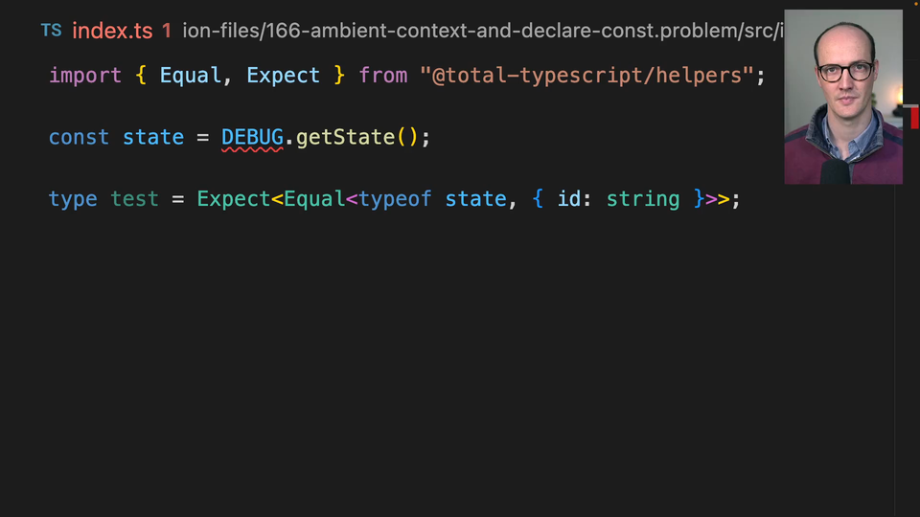The image size is (920, 517).
Task: Click the red-underlined DEBUG identifier
Action: click(252, 137)
